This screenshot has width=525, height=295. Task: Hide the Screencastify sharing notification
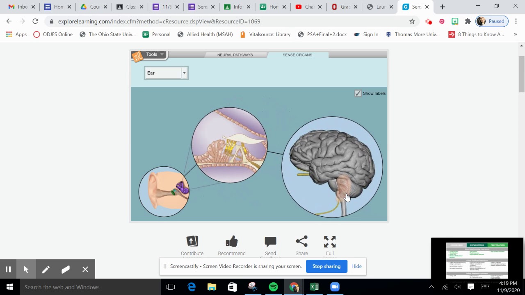tap(356, 266)
